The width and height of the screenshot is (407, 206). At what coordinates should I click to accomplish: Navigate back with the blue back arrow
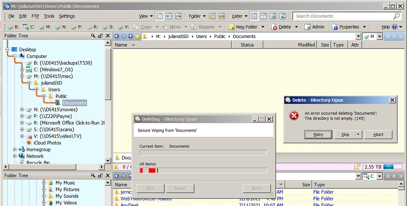coord(117,36)
